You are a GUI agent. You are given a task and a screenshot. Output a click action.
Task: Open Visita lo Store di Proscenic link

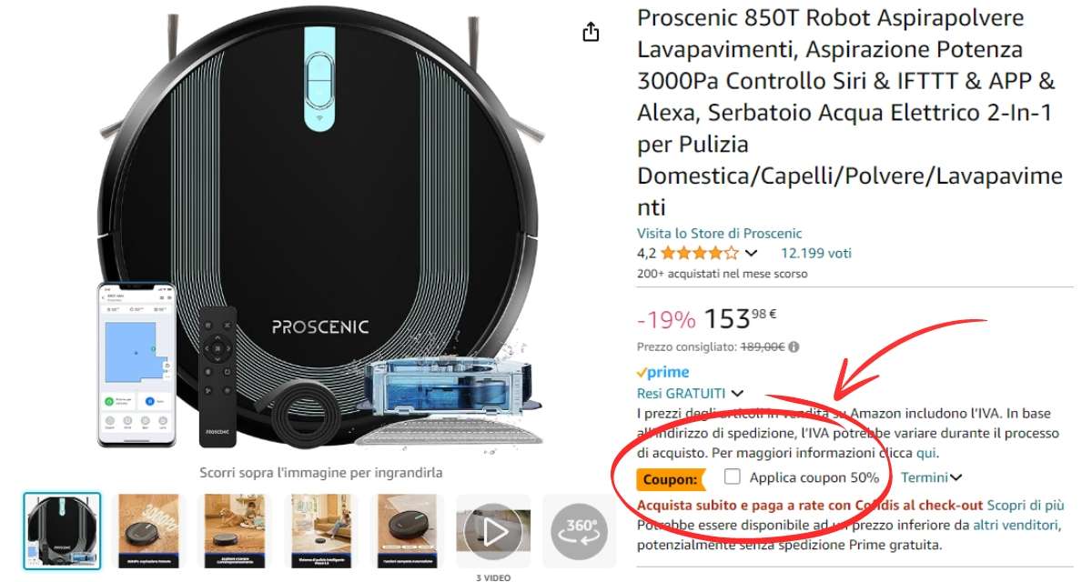[x=719, y=234]
